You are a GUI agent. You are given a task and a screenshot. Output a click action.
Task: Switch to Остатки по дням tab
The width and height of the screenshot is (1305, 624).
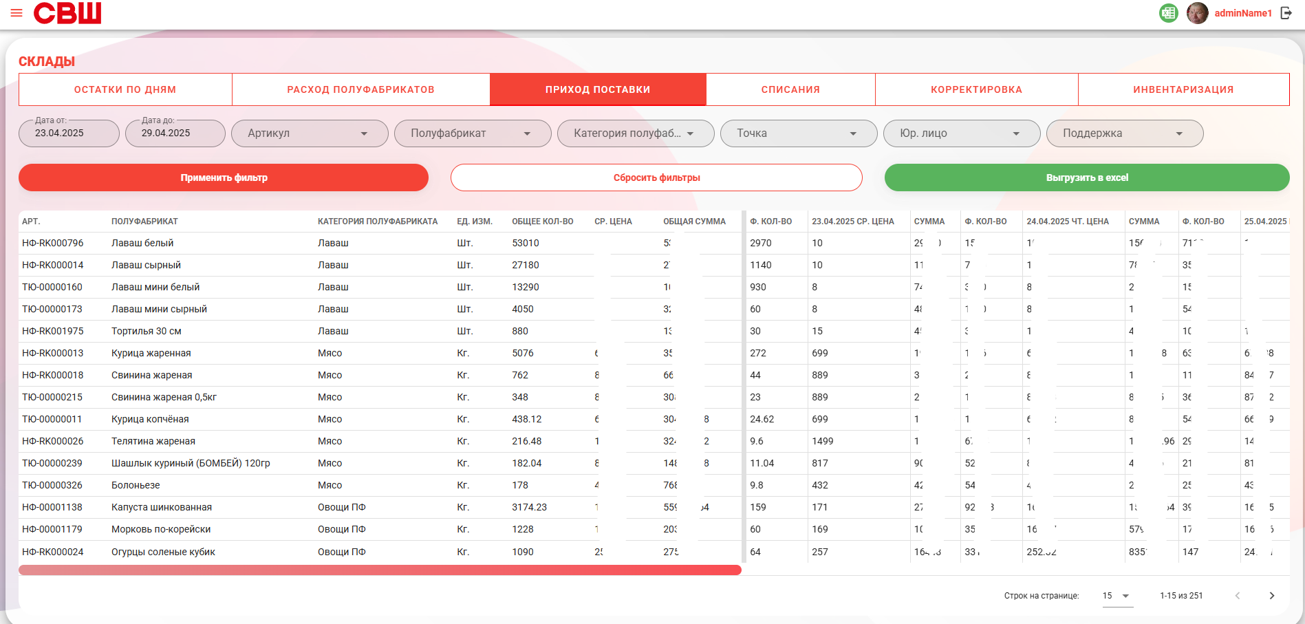pos(125,89)
